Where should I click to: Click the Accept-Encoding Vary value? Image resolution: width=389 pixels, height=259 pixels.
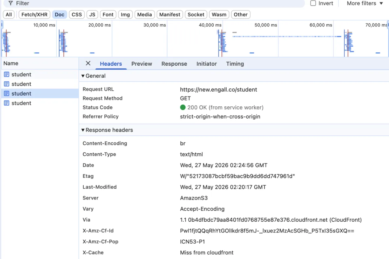click(x=202, y=209)
